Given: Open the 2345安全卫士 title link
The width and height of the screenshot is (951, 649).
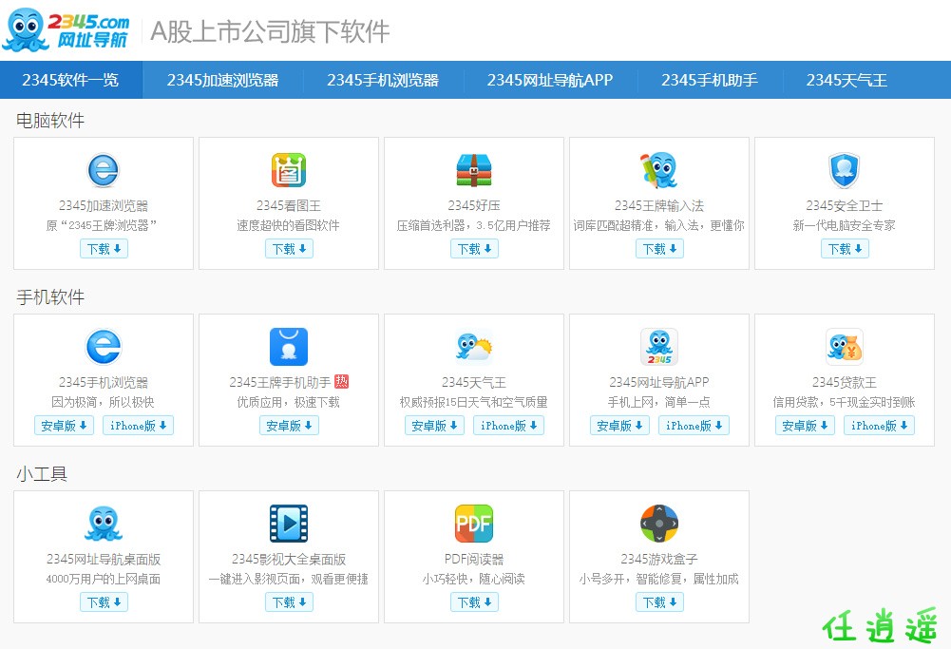Looking at the screenshot, I should click(x=845, y=205).
